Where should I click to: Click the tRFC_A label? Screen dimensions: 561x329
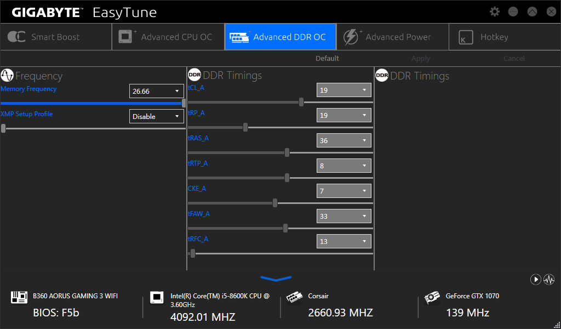198,239
